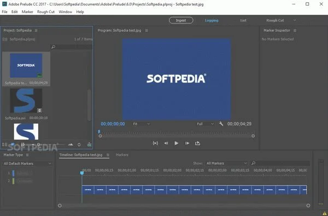This screenshot has height=216, width=328.
Task: Click the 00;00;02;00 mark on Timeline ruler
Action: tap(172, 171)
